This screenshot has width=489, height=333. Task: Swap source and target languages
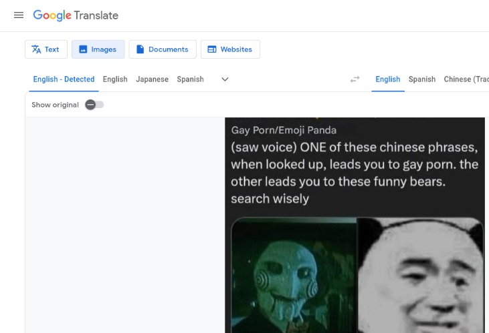coord(355,79)
